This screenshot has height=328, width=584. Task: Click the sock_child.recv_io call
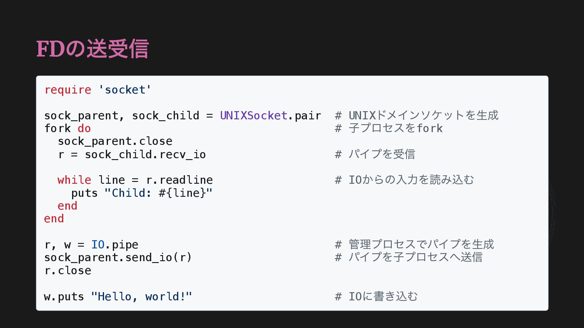coord(145,154)
